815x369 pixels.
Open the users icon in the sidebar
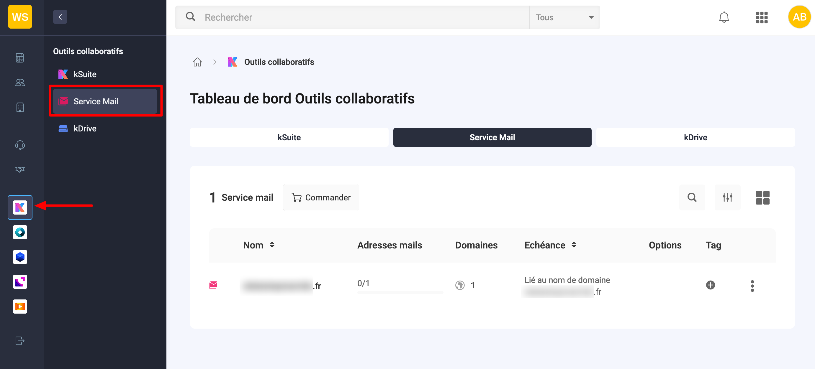coord(20,83)
